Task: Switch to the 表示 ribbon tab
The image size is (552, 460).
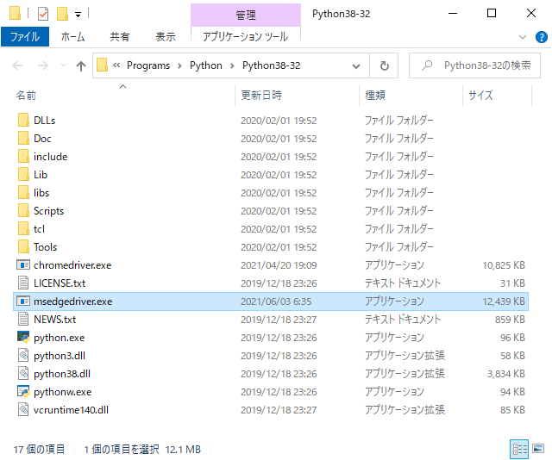Action: (166, 36)
